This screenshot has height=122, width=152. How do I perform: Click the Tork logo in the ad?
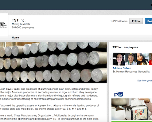point(119,94)
